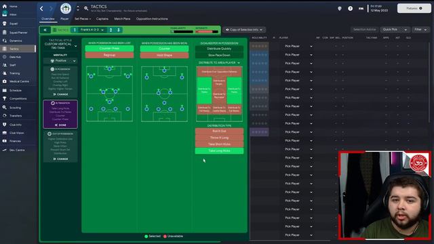
Task: Open the help question mark icon
Action: (350, 9)
